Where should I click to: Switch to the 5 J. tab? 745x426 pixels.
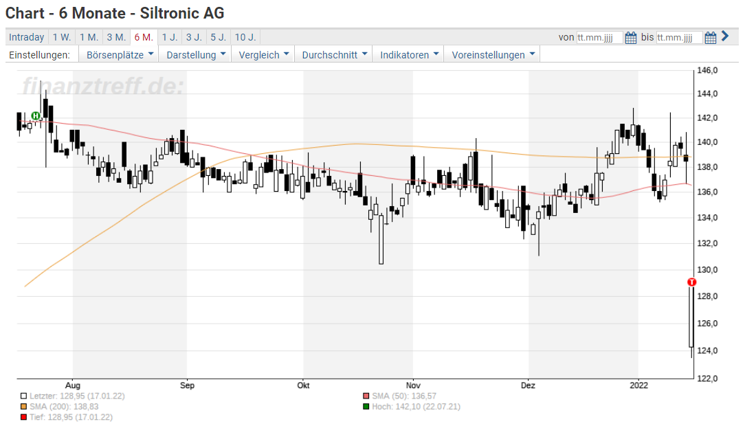point(219,37)
